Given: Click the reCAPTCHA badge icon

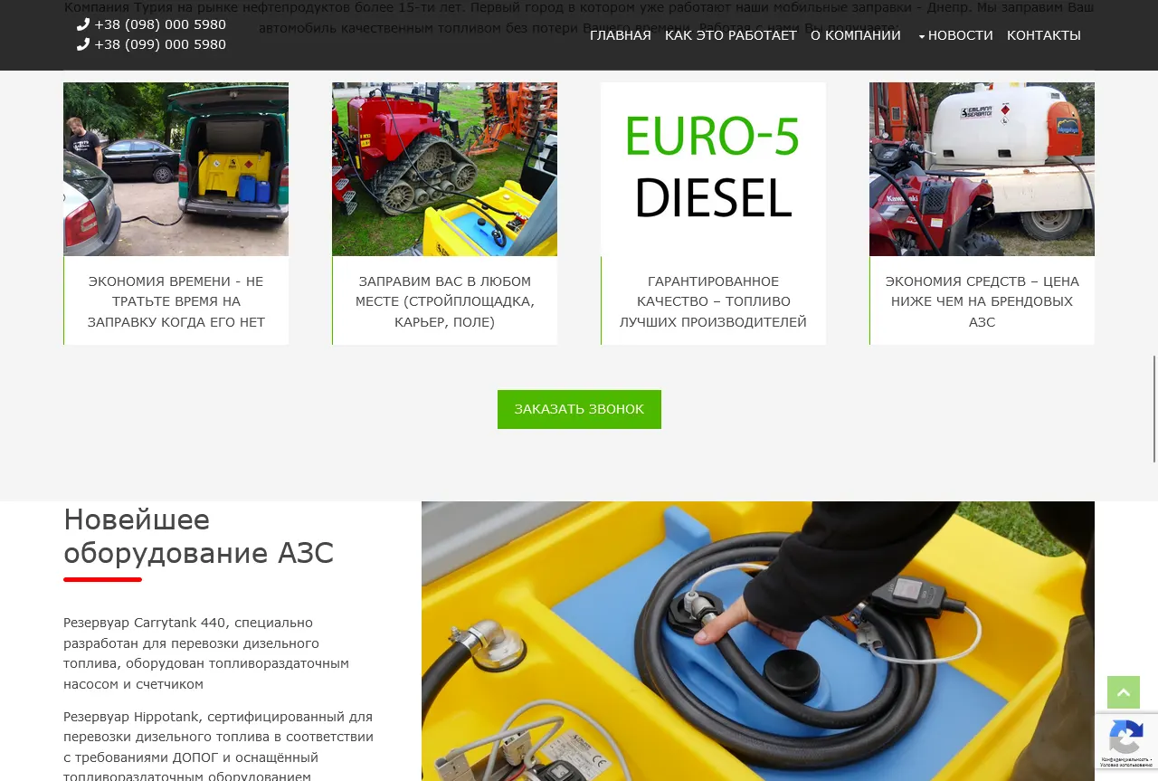Looking at the screenshot, I should pos(1125,741).
